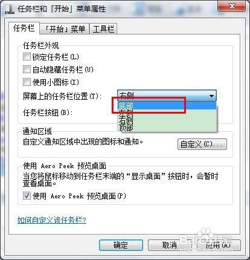The width and height of the screenshot is (250, 260).
Task: Open the 工具栏 tab
Action: coord(103,29)
